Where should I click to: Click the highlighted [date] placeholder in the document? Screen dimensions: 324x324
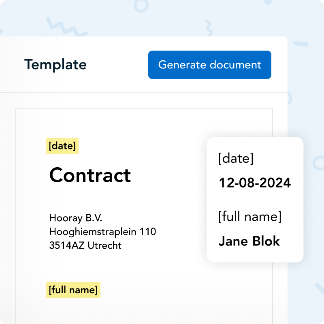pos(62,146)
